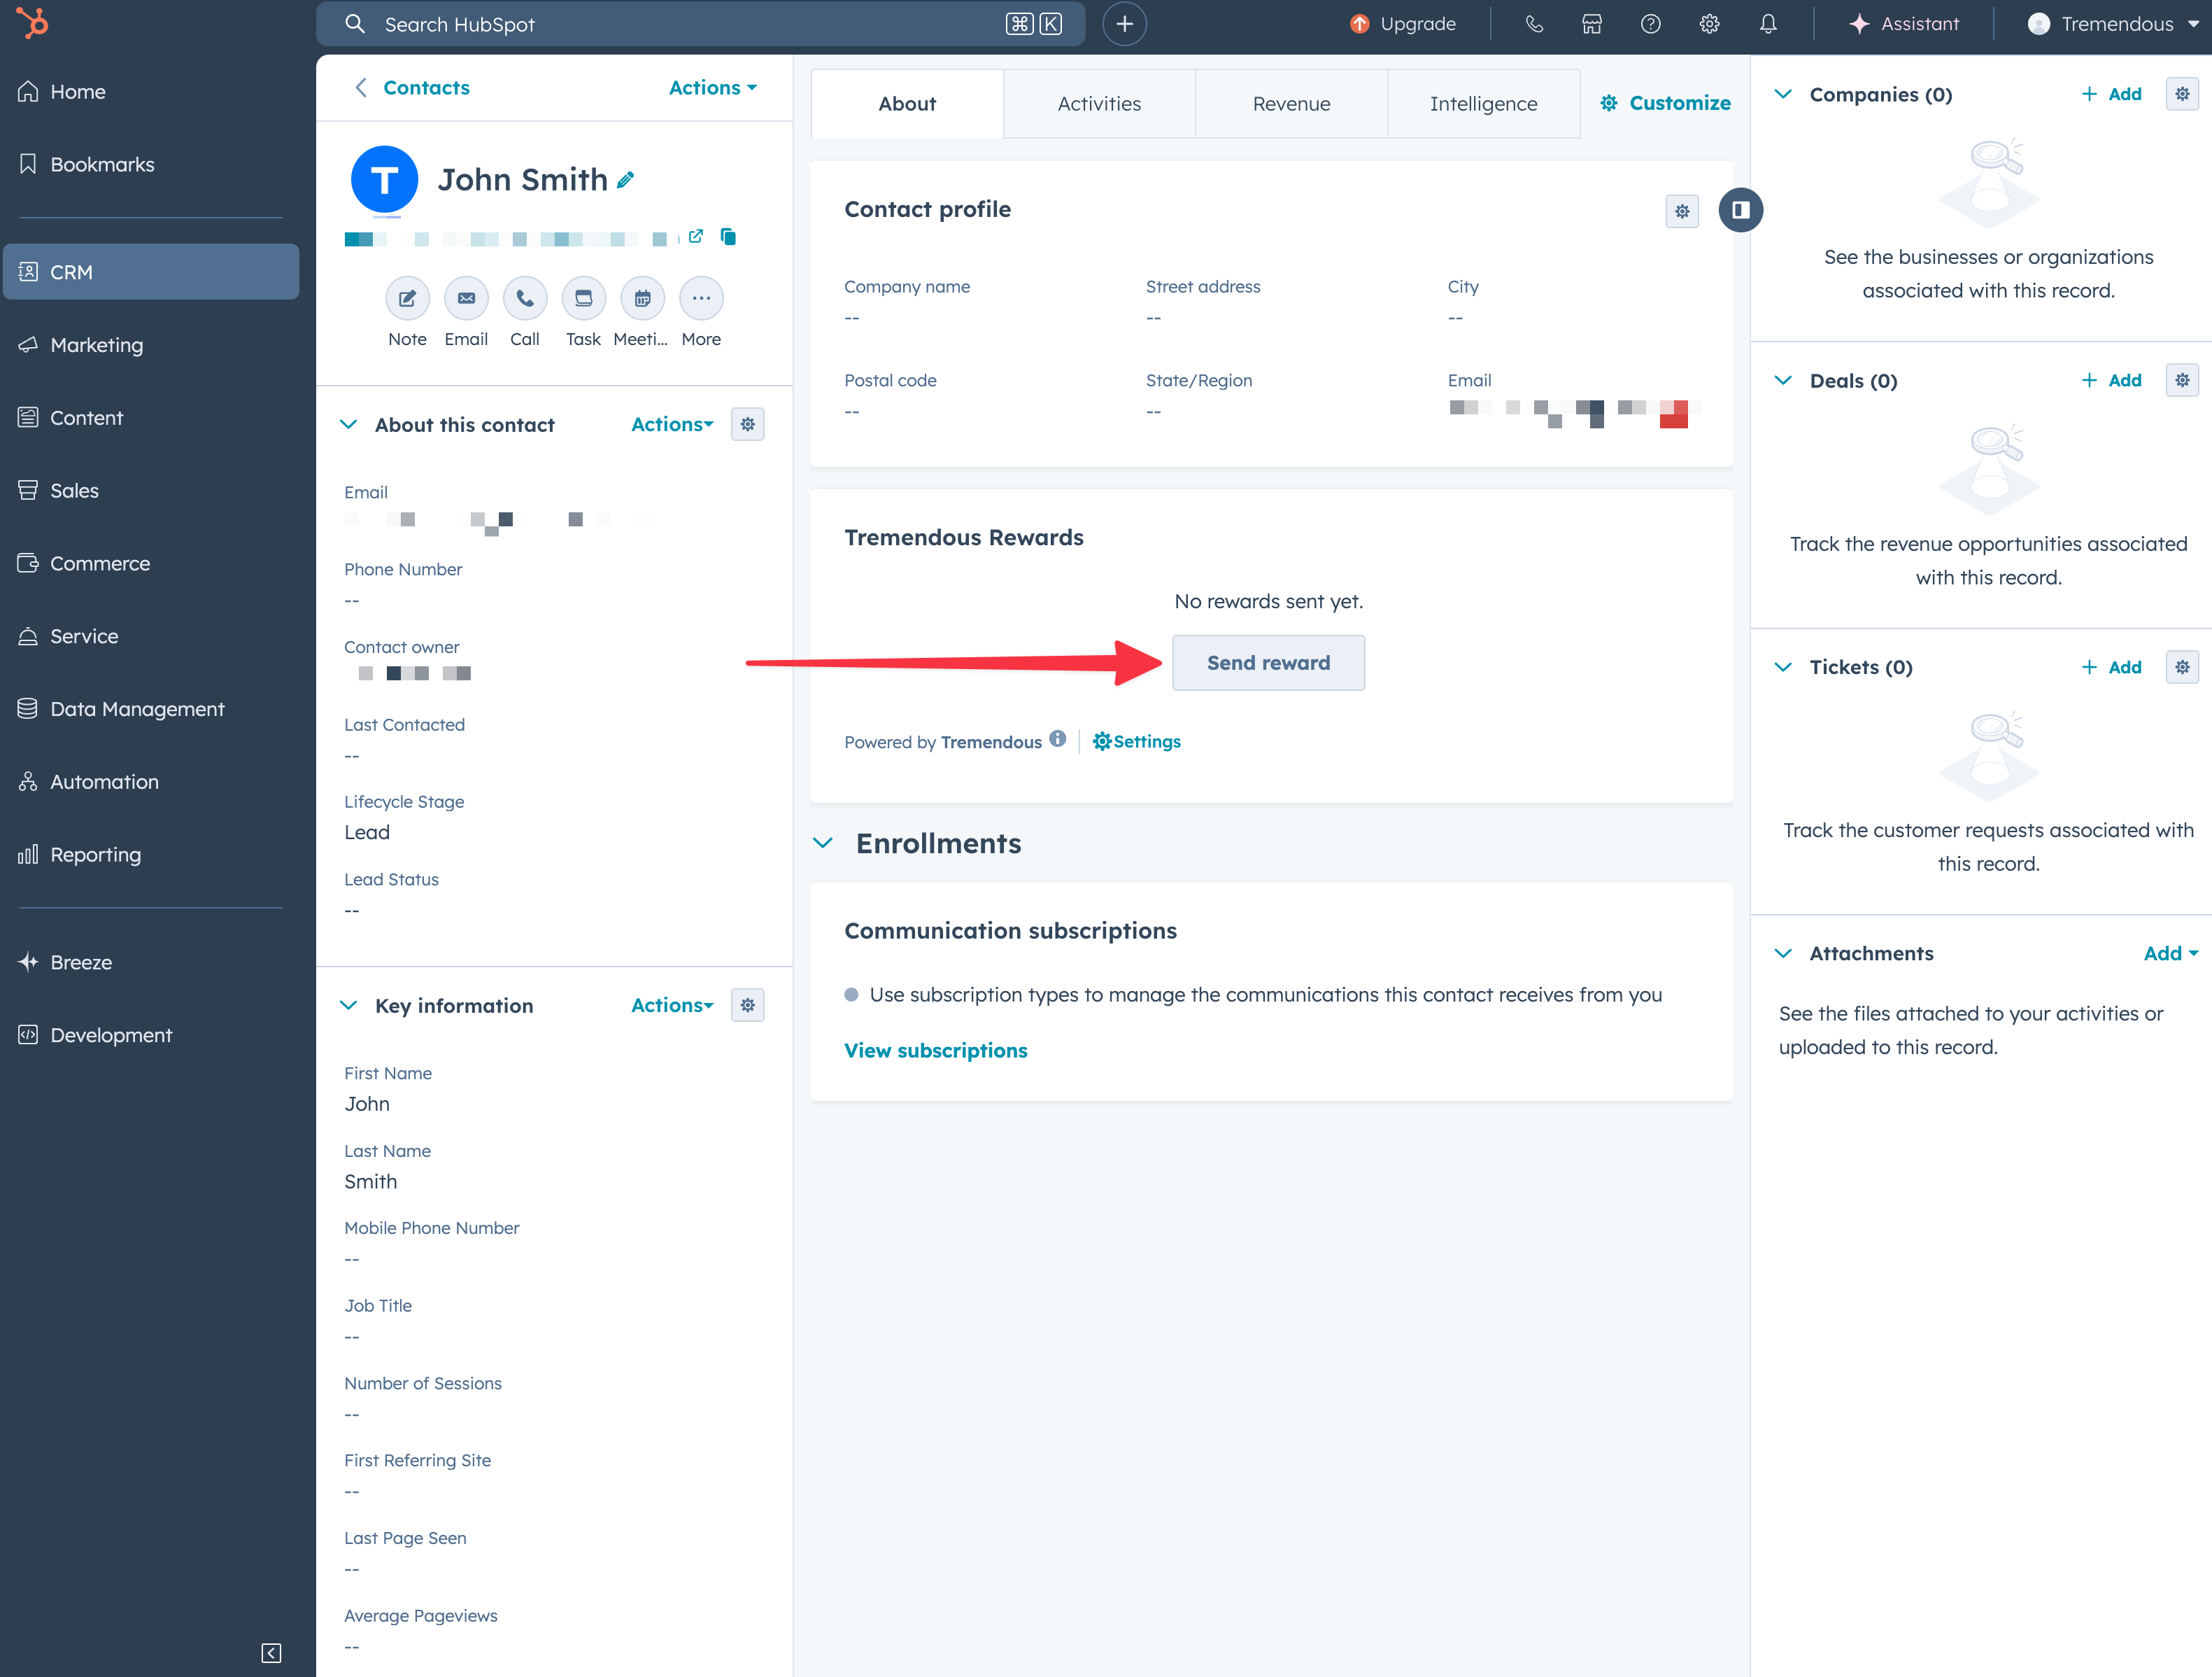2212x1677 pixels.
Task: Switch to the Activities tab
Action: pos(1099,104)
